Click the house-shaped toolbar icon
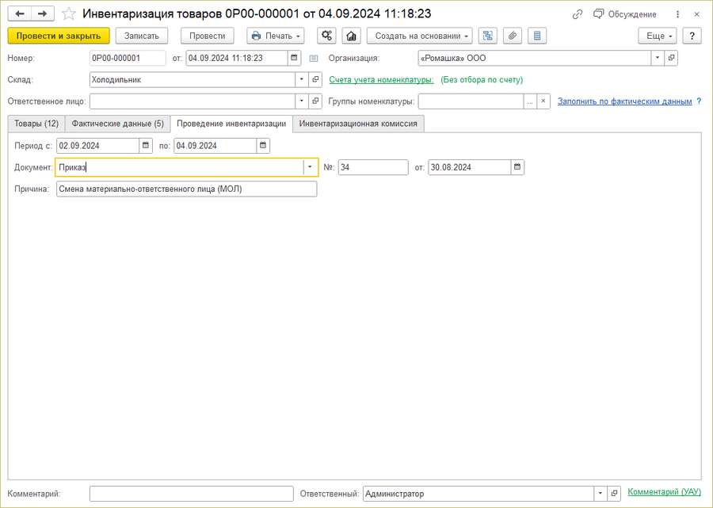 (x=351, y=36)
